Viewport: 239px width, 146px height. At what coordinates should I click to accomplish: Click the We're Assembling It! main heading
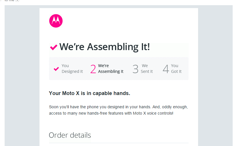(104, 47)
